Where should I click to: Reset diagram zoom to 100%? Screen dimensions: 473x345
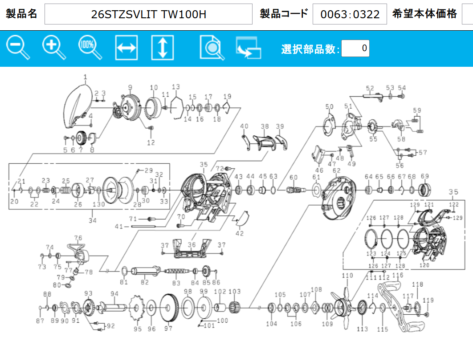coord(90,48)
